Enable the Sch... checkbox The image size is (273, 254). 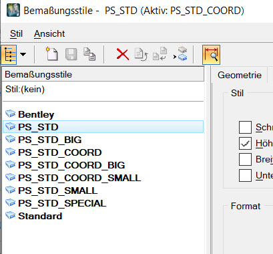245,127
